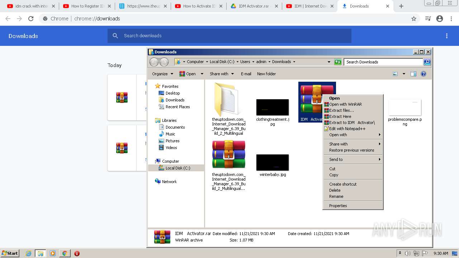Open with WinRAR from context menu
459x258 pixels.
click(x=353, y=104)
